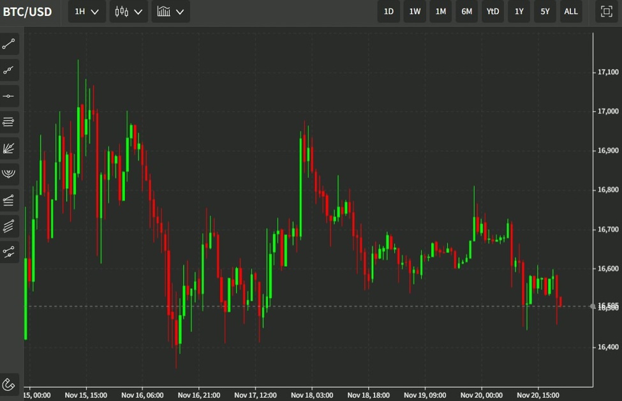
Task: Toggle fullscreen chart view
Action: tap(606, 11)
